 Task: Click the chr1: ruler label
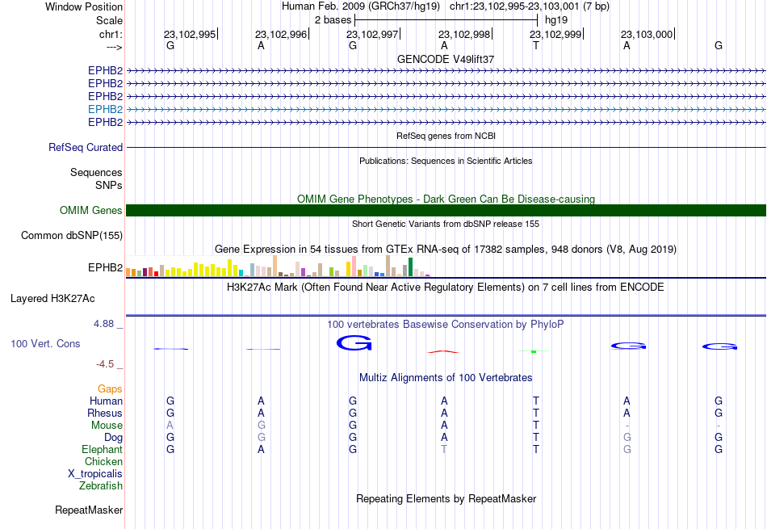pyautogui.click(x=111, y=34)
